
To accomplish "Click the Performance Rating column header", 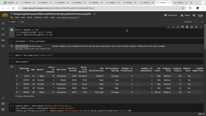I will 112,70.
